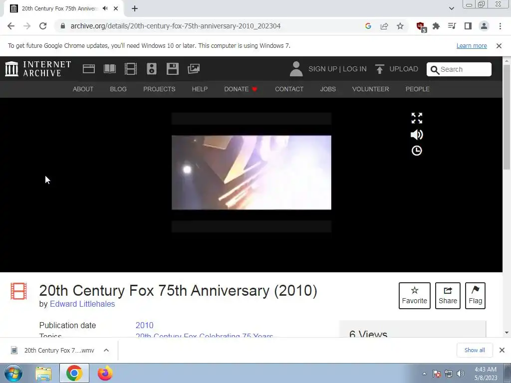This screenshot has height=383, width=511.
Task: Dismiss the Chrome update notification bar
Action: [499, 46]
